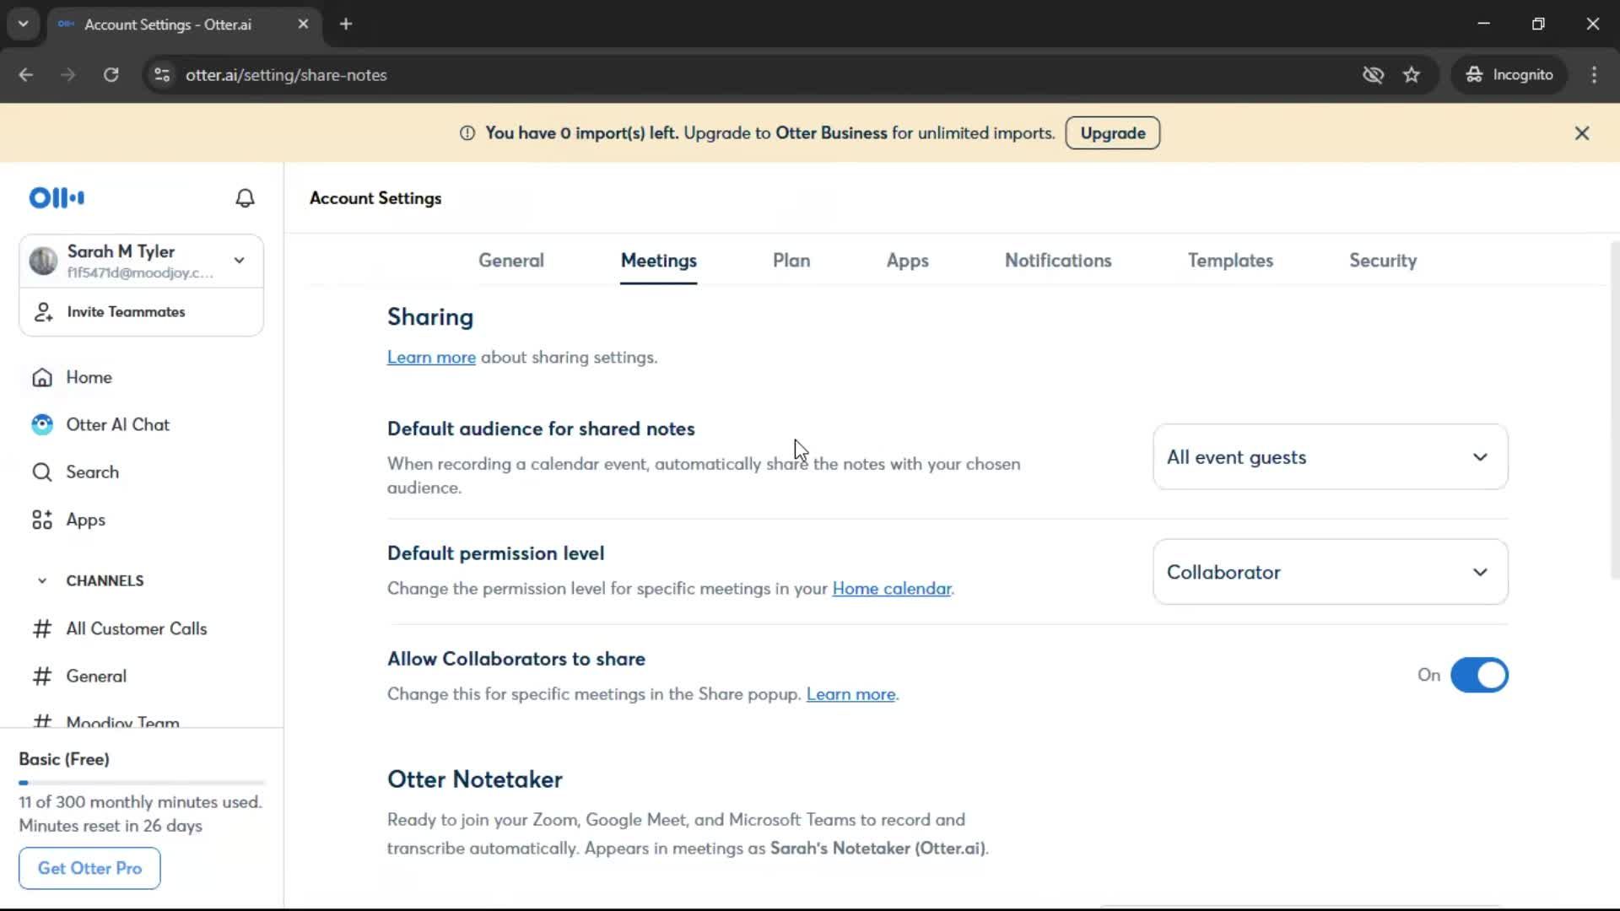Viewport: 1620px width, 911px height.
Task: Open the General channel
Action: 78,677
